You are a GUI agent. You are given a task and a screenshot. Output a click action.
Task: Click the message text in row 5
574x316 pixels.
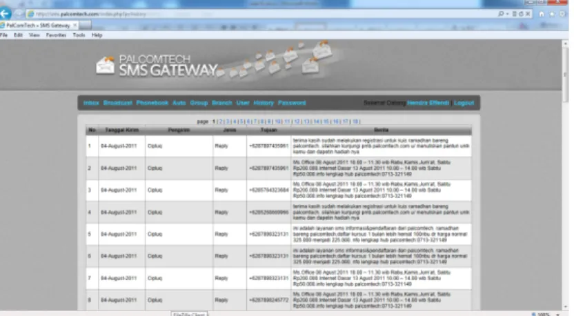380,234
